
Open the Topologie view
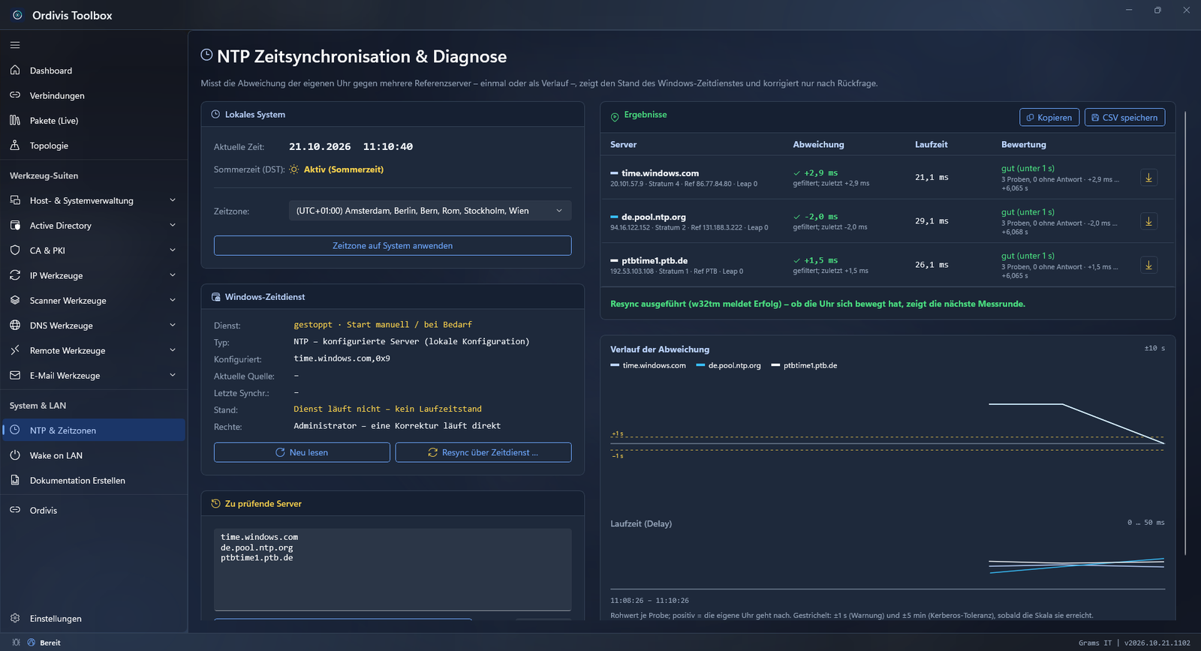93,145
